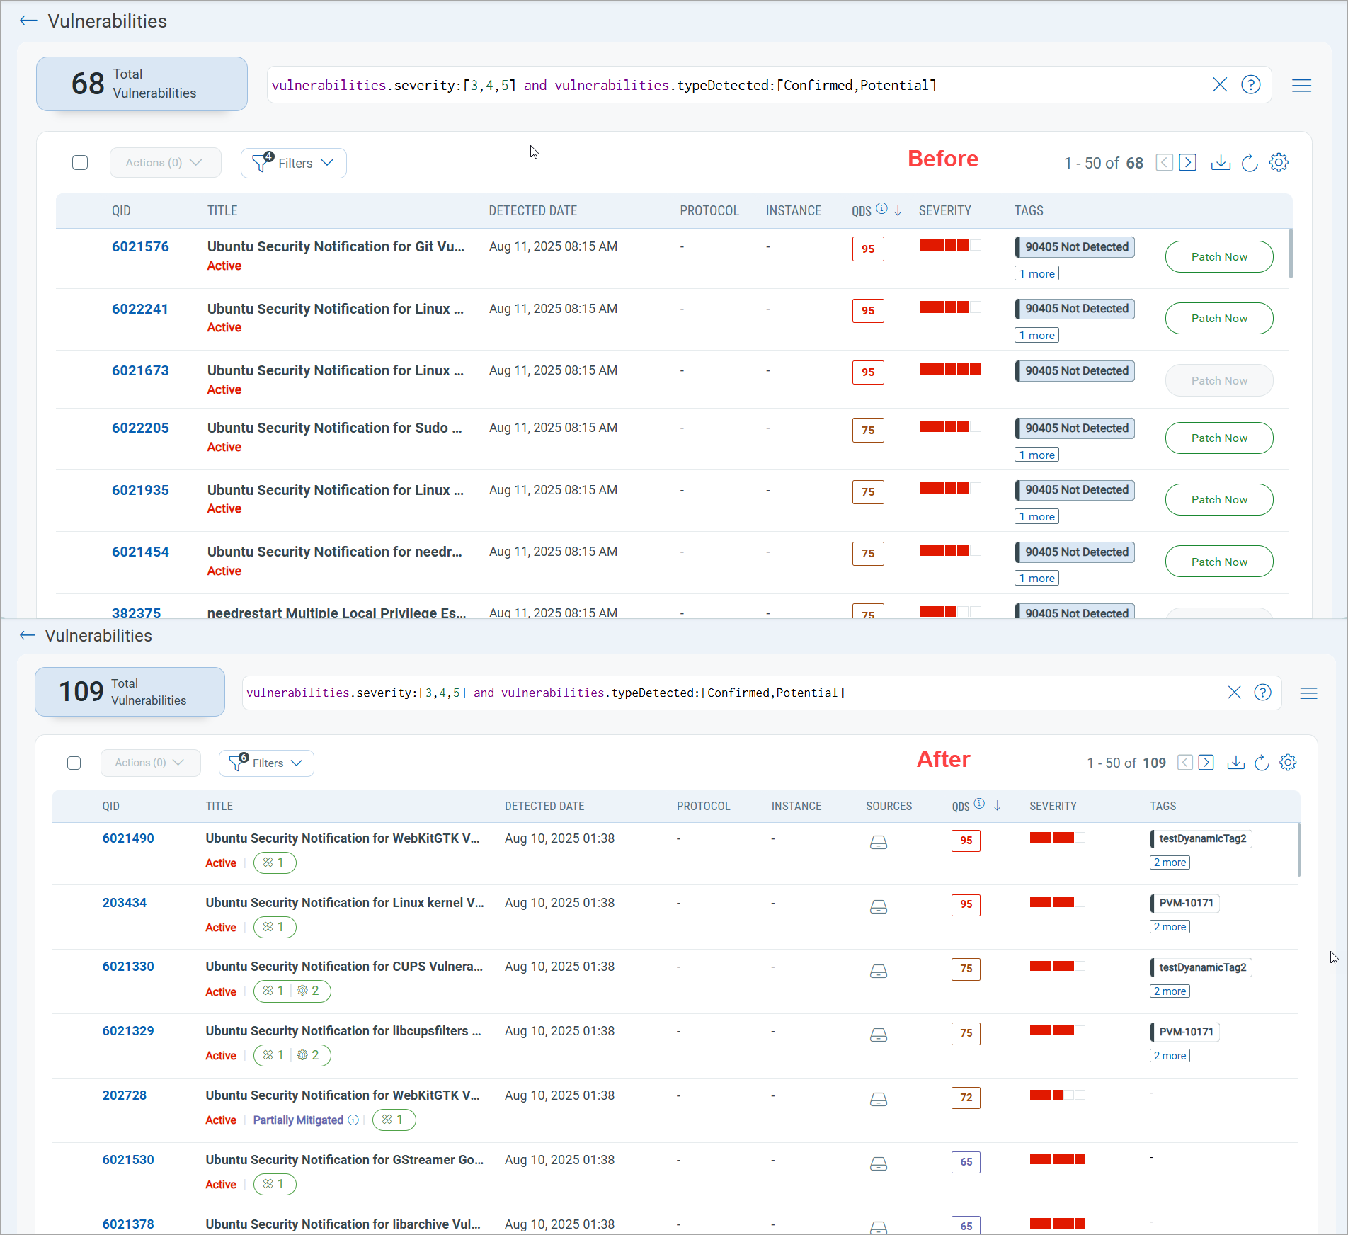Click the back arrow in Before Vulnerabilities header
1348x1235 pixels.
tap(28, 21)
